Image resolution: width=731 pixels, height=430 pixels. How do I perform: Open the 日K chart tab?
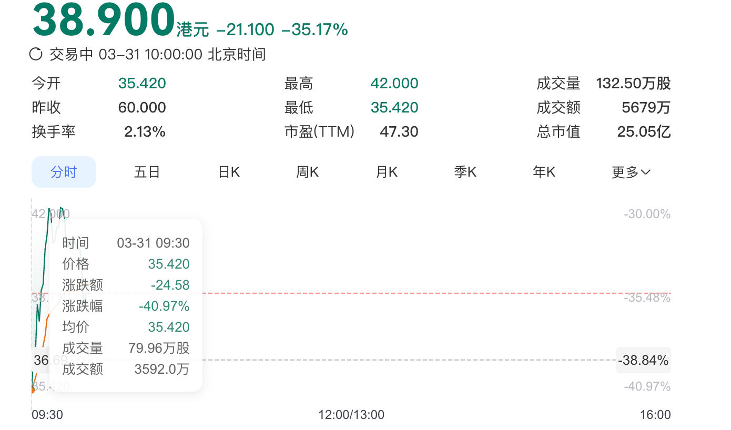(x=229, y=172)
